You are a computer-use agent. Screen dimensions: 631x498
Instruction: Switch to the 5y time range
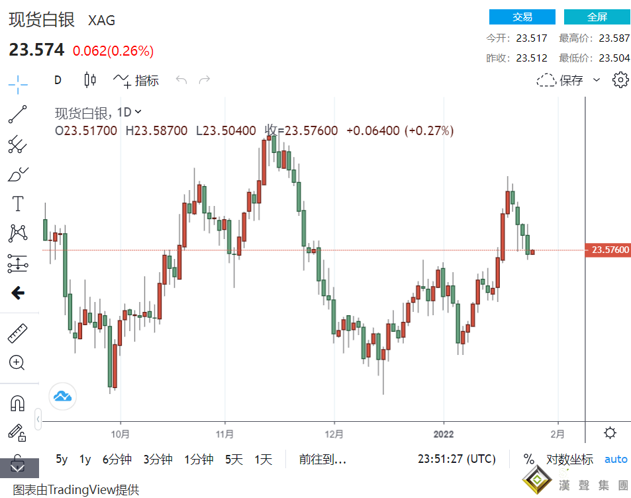point(62,459)
